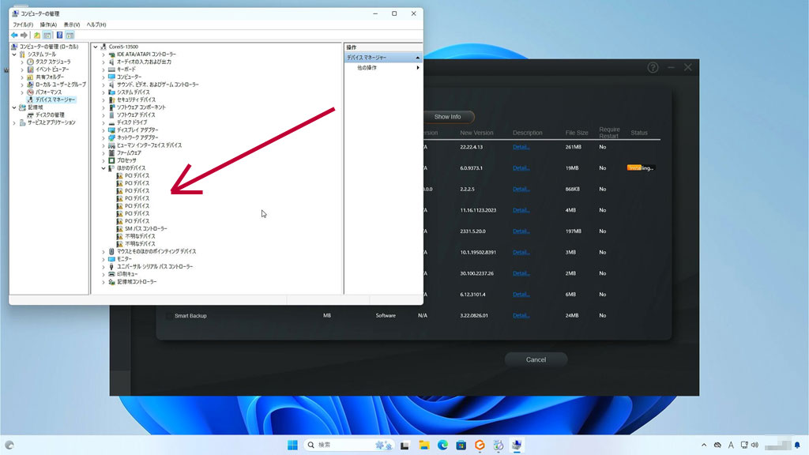The image size is (809, 455).
Task: Click 他の操作 in the actions pane
Action: 367,68
